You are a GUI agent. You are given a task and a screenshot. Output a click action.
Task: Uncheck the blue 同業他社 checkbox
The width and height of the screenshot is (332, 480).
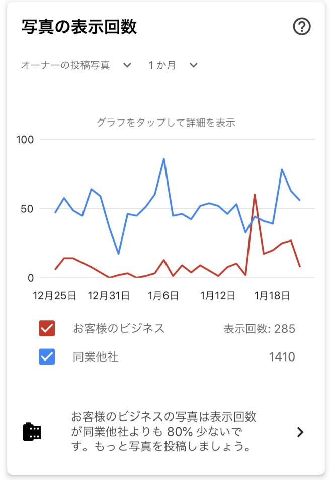click(47, 357)
